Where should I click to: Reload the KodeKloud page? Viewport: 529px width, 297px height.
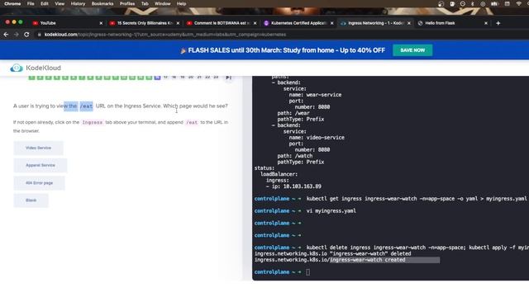[26, 35]
